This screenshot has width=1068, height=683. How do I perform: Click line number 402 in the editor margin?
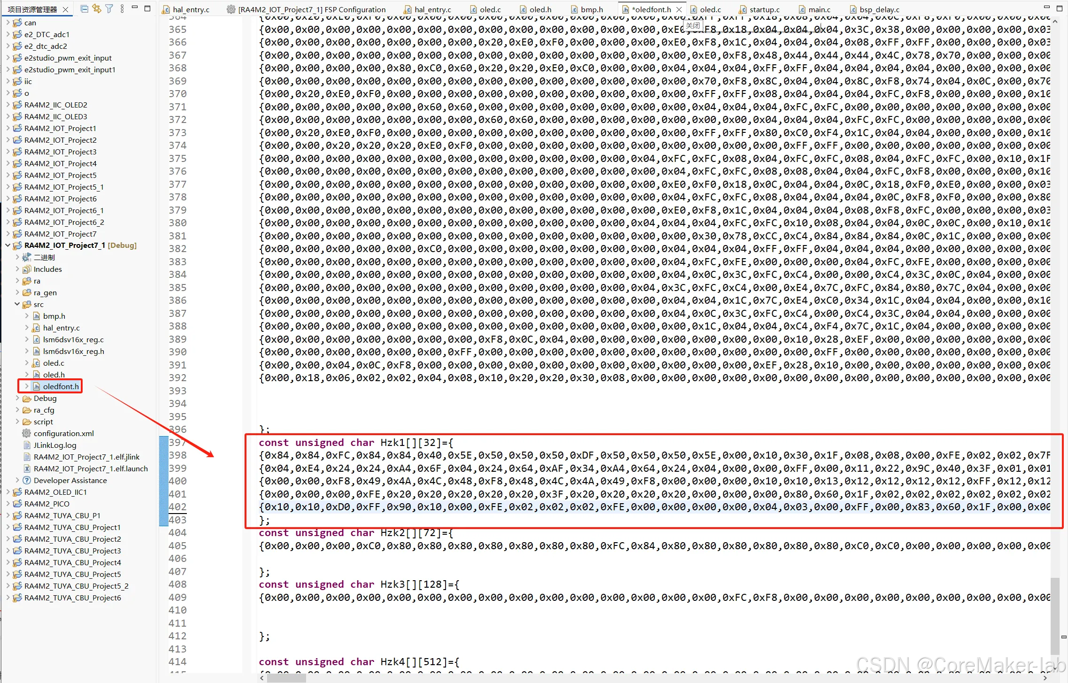177,507
